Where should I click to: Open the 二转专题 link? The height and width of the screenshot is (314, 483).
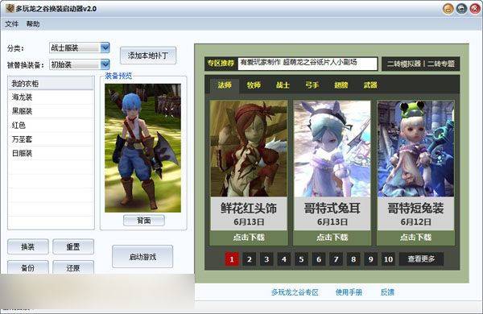(x=441, y=64)
